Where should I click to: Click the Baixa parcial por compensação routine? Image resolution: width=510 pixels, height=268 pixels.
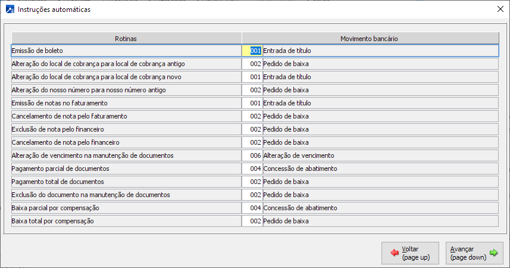click(x=126, y=208)
